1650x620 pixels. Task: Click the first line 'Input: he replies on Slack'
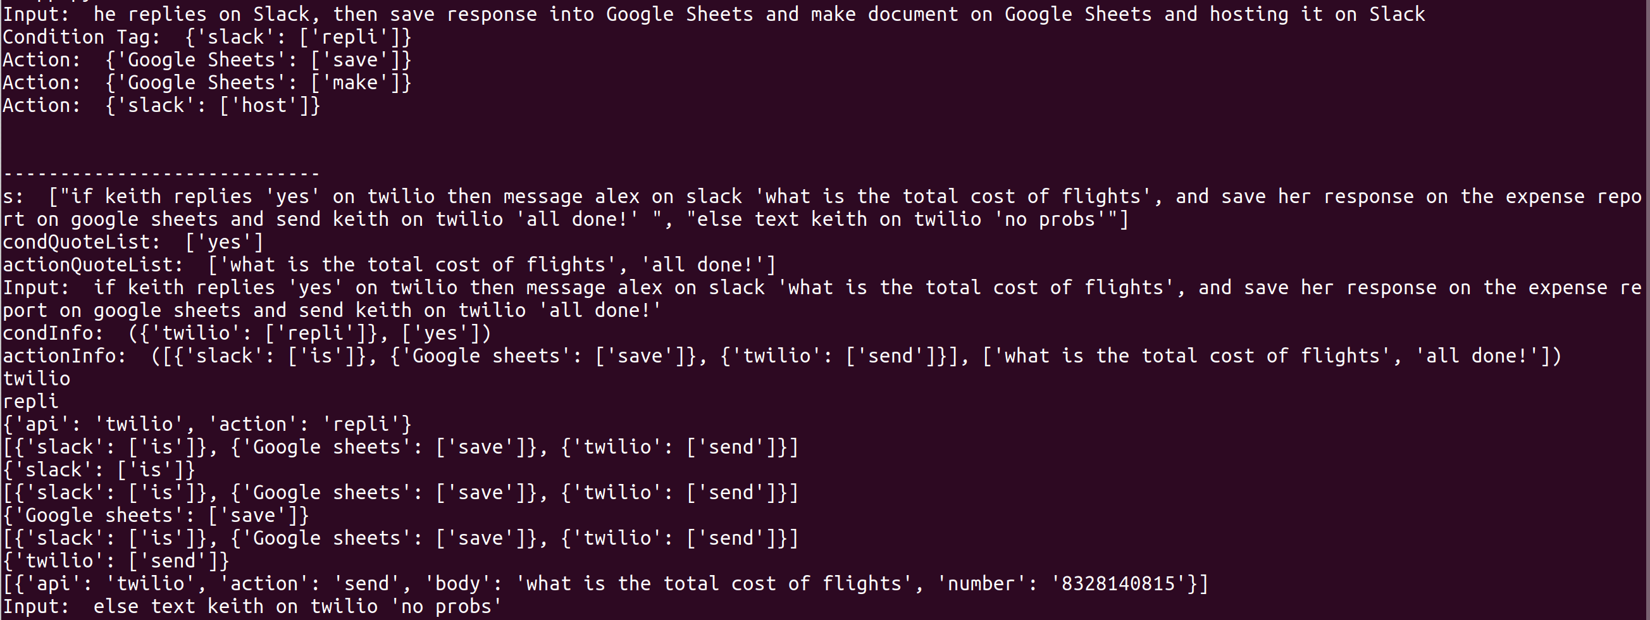714,14
